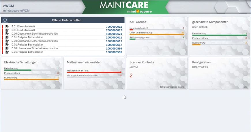Click the Neu (angefordert) progress bar

(157, 30)
